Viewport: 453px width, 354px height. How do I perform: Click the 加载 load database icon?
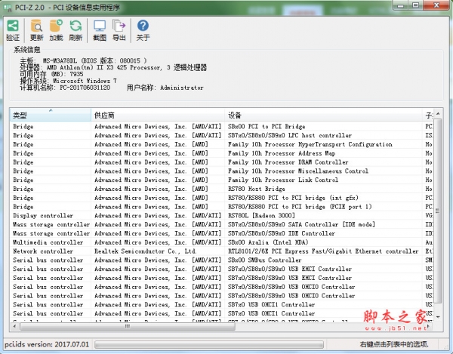[x=56, y=26]
